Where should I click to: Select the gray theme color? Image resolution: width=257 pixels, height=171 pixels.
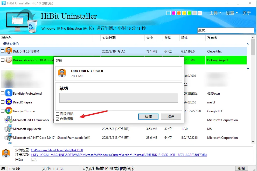[x=195, y=13]
